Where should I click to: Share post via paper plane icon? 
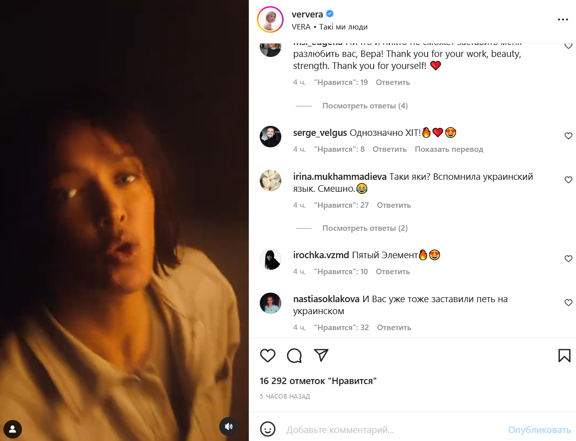[321, 355]
